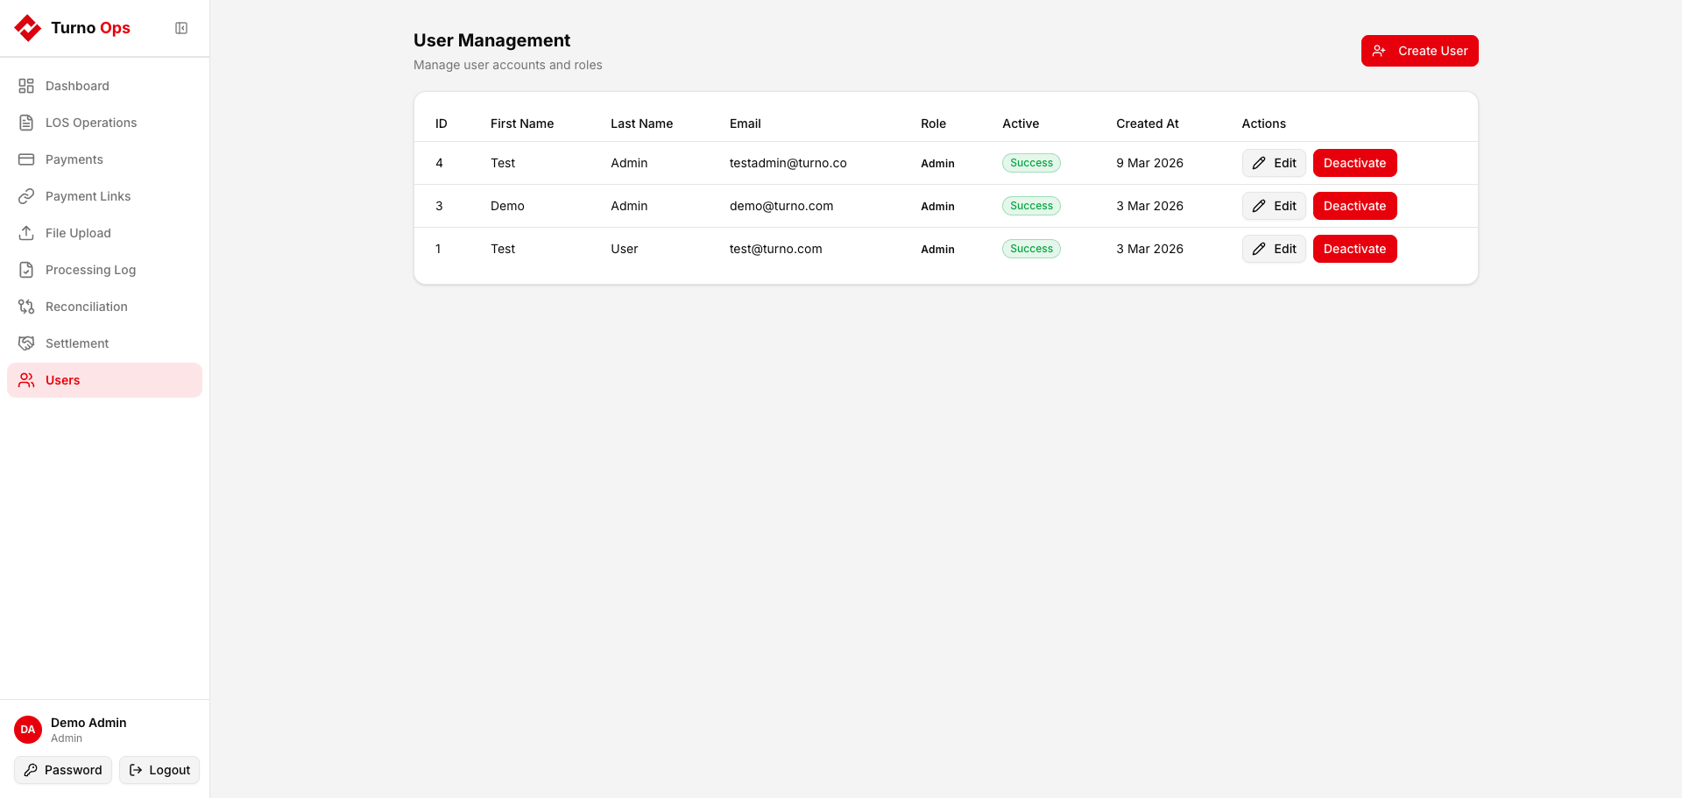Edit user testadmin@turno.co

(x=1274, y=163)
